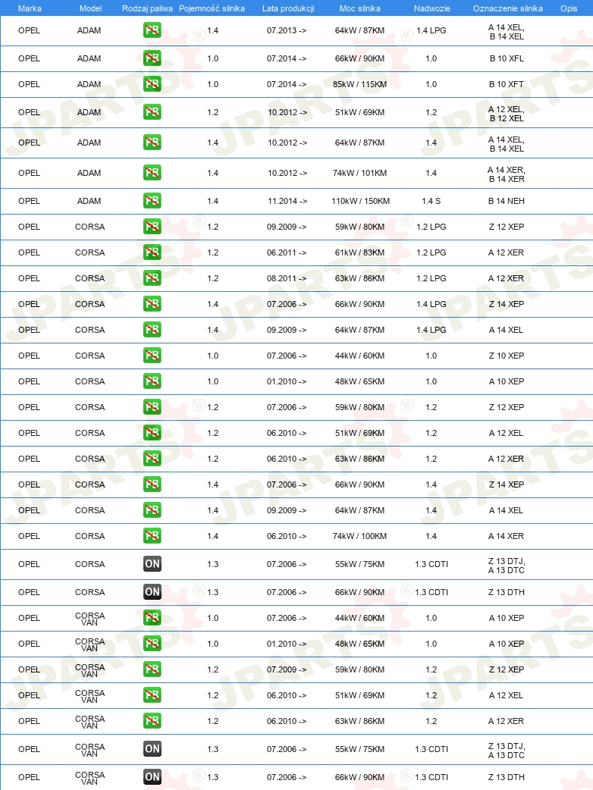Click the CORSA VAN model cell in the 07.2009 row
This screenshot has height=790, width=593.
[89, 670]
